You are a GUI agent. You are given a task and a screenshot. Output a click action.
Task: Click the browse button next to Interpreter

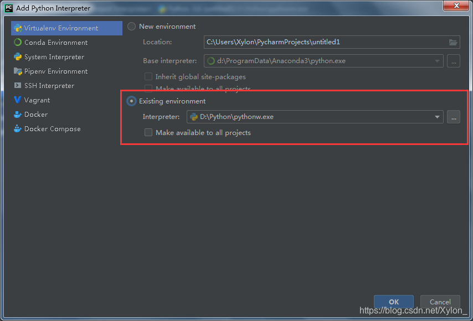point(454,117)
